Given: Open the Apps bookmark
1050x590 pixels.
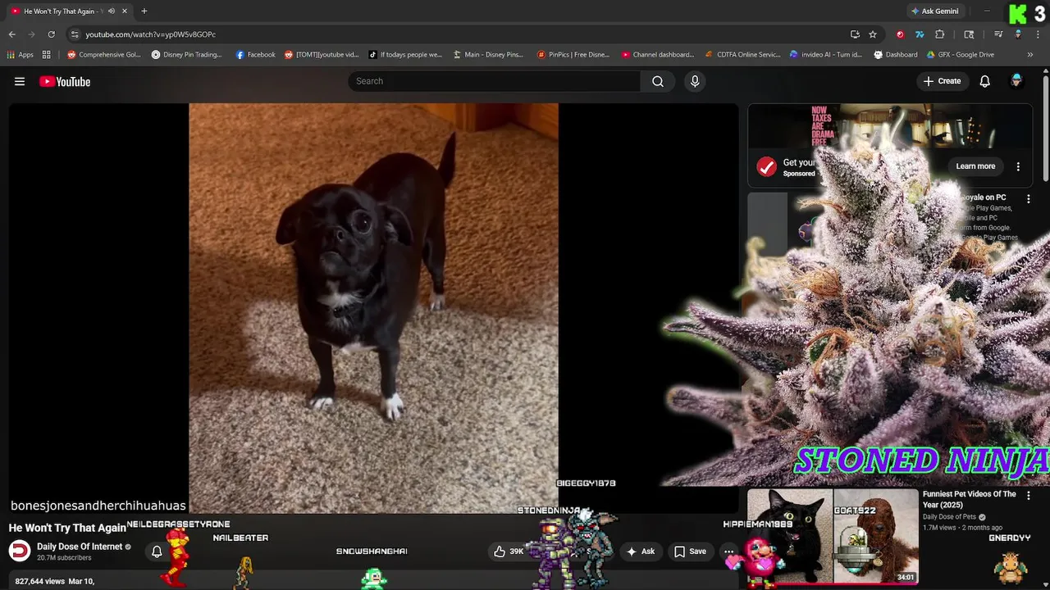Looking at the screenshot, I should point(21,55).
